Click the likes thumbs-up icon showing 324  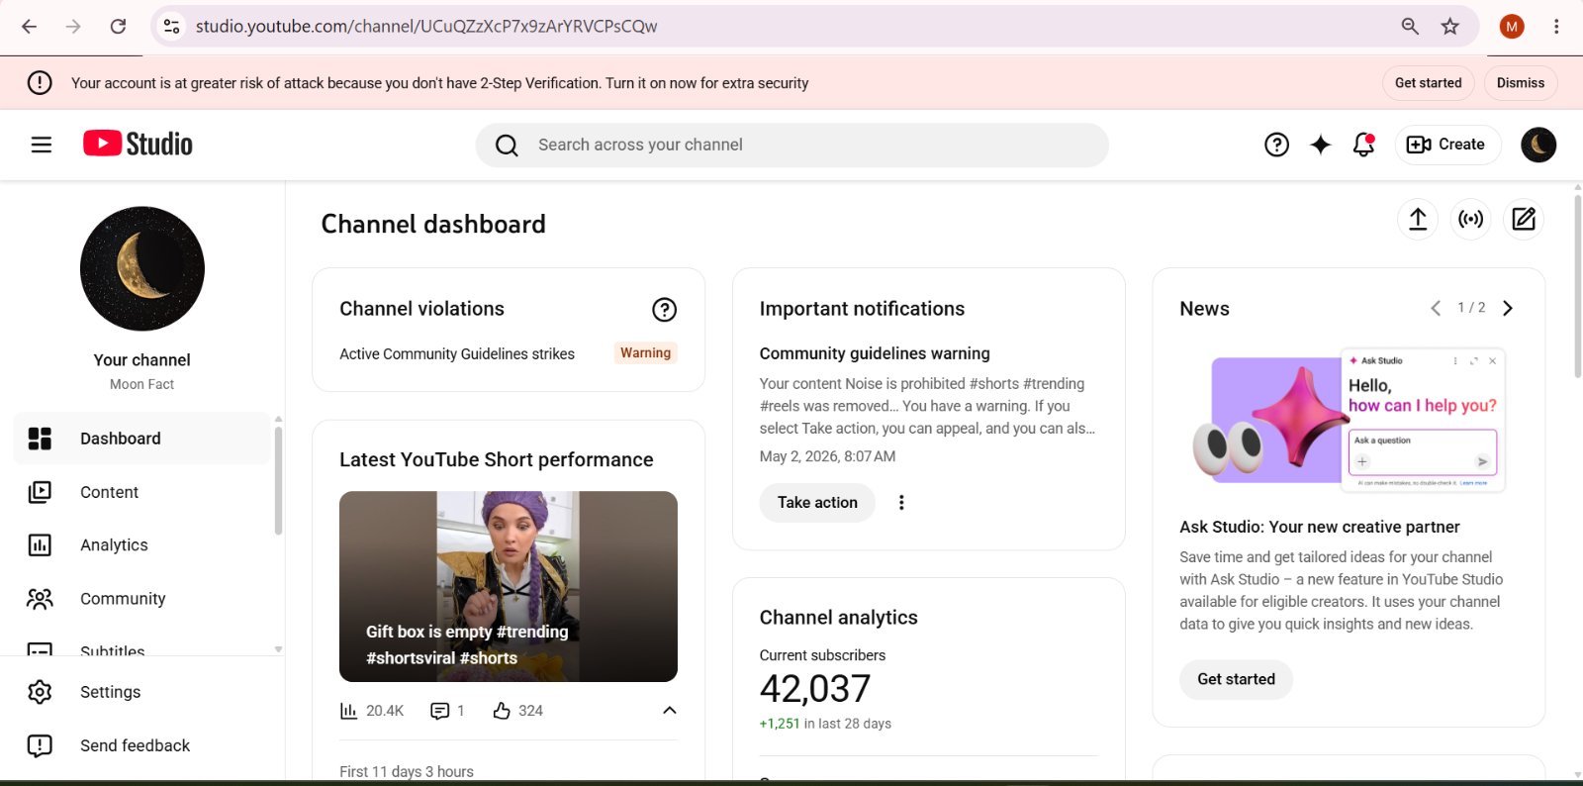pyautogui.click(x=502, y=711)
